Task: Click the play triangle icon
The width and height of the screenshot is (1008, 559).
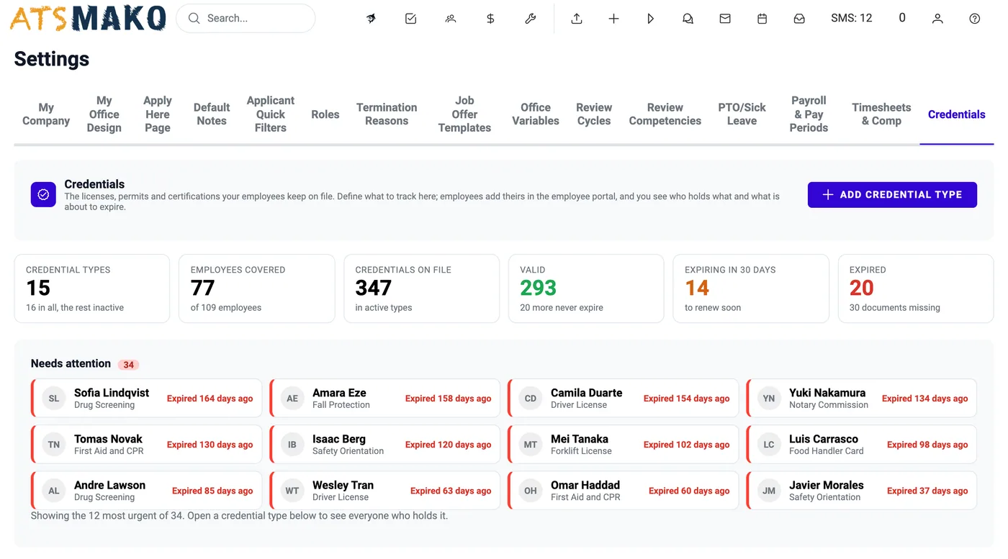Action: point(651,19)
